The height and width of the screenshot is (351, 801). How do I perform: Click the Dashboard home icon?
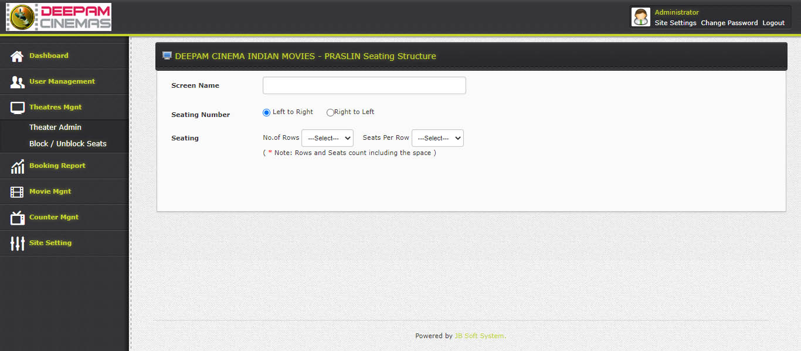click(x=17, y=56)
